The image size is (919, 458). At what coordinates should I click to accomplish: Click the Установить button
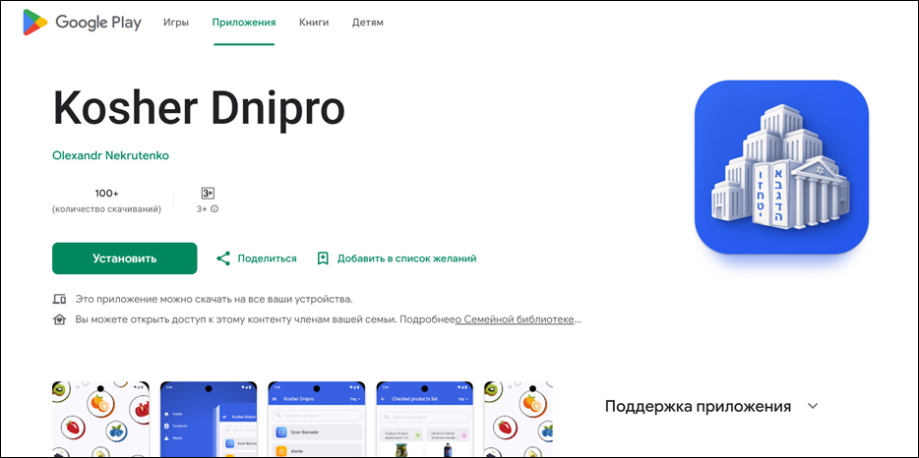pos(124,258)
